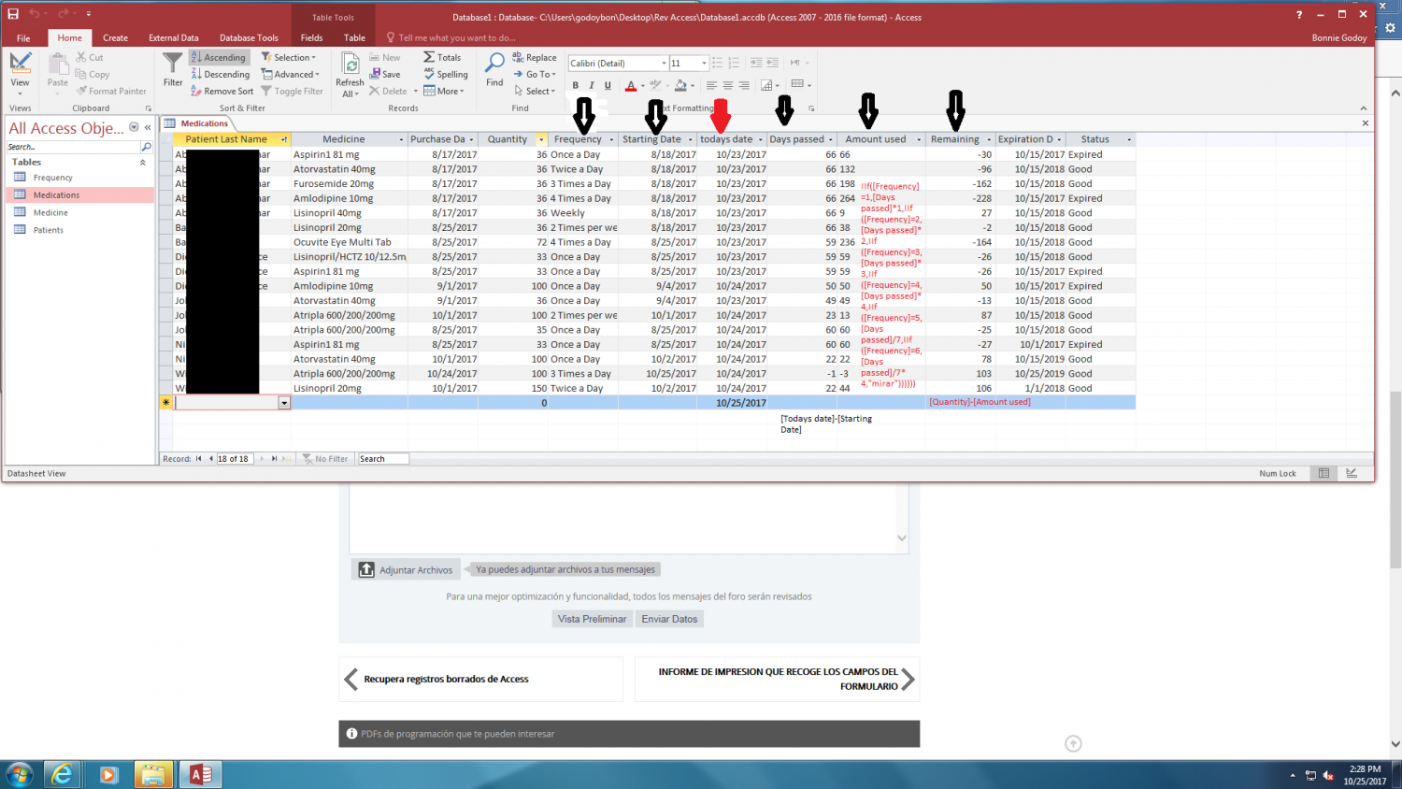The image size is (1402, 789).
Task: Open the font name combo box
Action: point(618,63)
